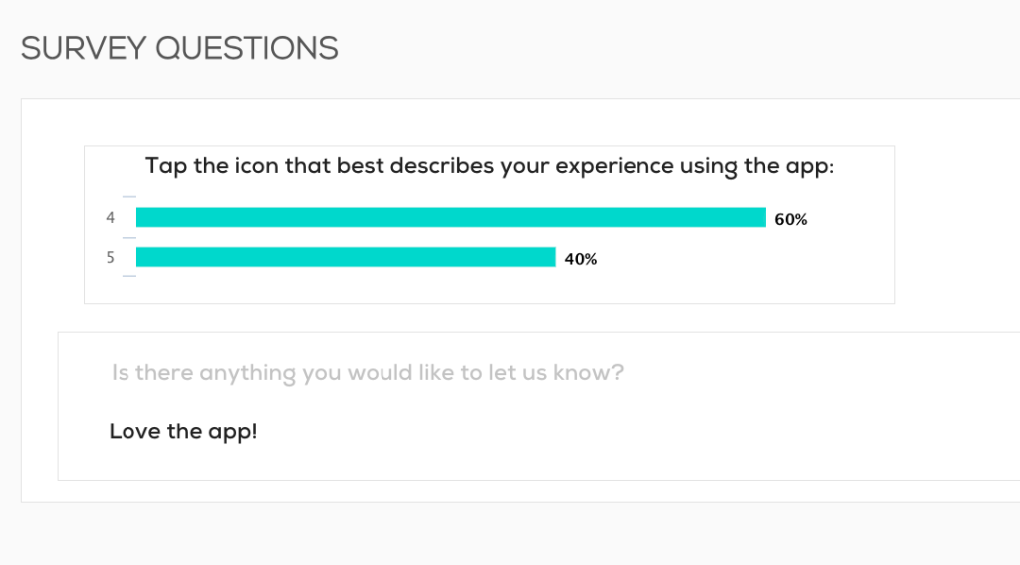Image resolution: width=1020 pixels, height=565 pixels.
Task: Click the axis tick below rating 5
Action: [128, 277]
